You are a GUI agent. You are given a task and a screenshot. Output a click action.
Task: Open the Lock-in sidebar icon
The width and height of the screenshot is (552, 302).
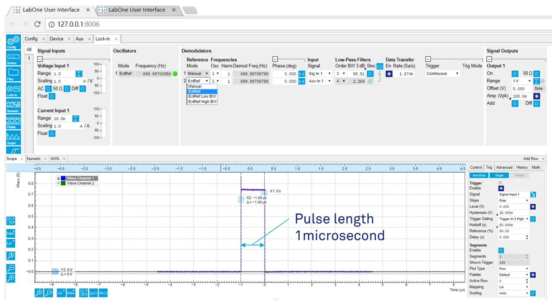14,90
